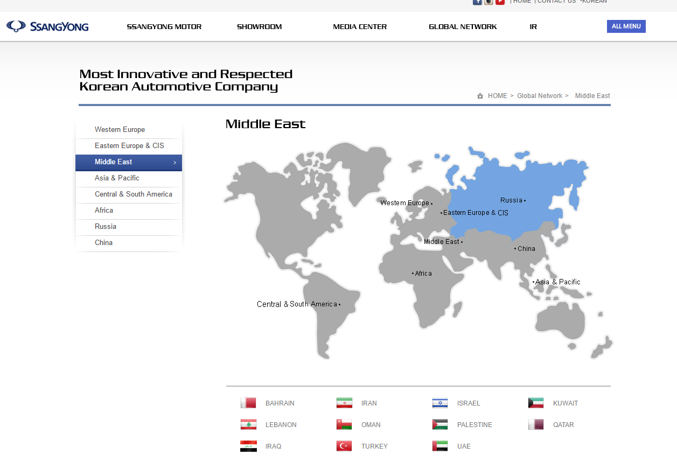Click Middle East in the breadcrumb
Viewport: 677px width, 475px height.
coord(592,96)
